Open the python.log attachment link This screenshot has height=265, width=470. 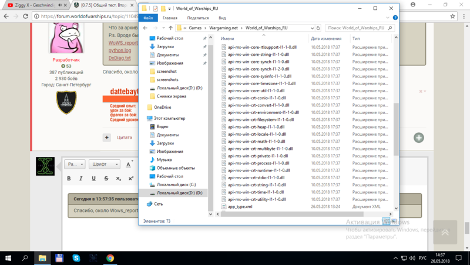[120, 51]
